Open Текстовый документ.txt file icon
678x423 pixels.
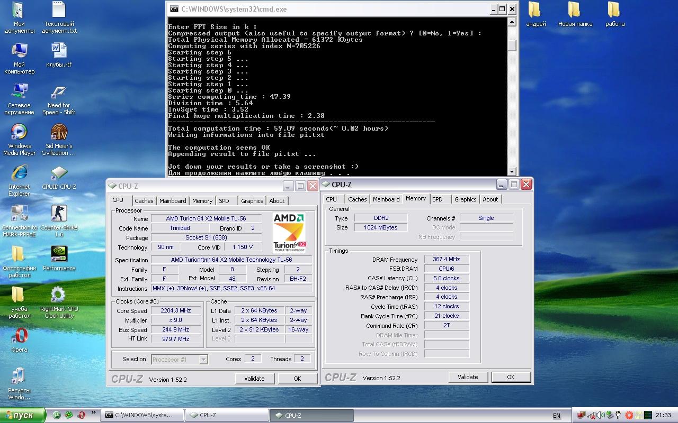(59, 17)
